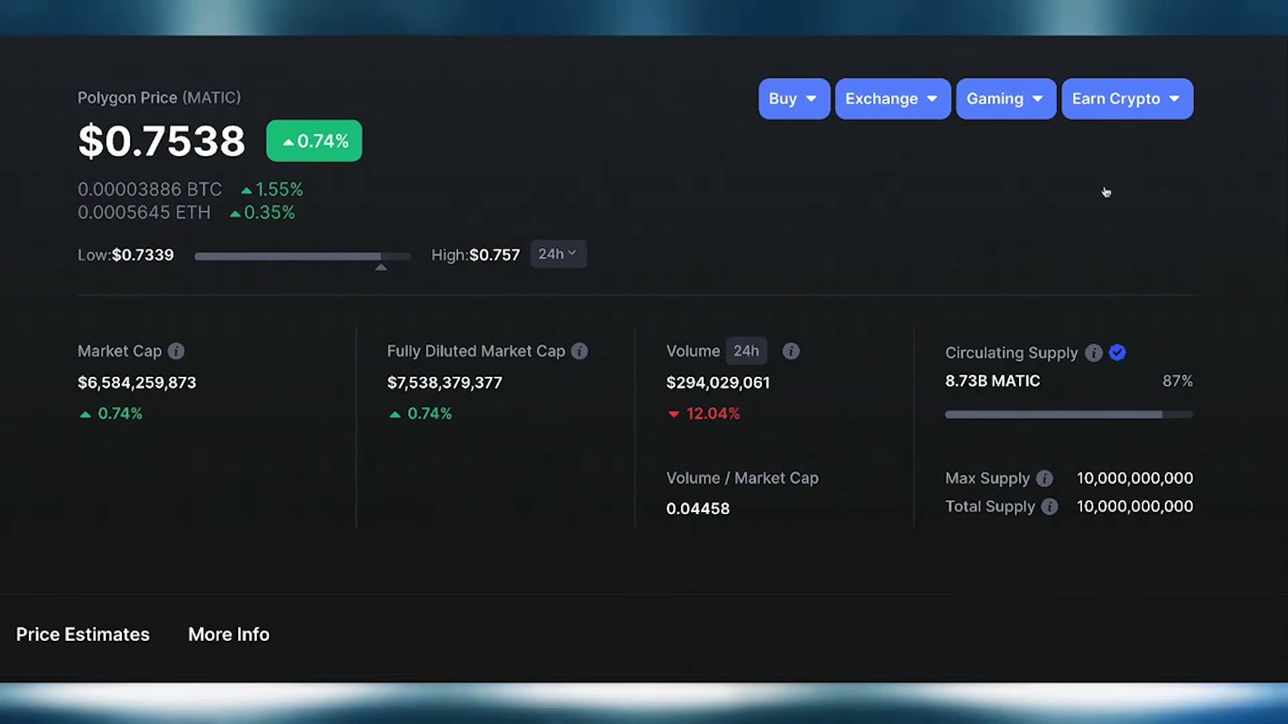Click the Circulating Supply info icon
The height and width of the screenshot is (724, 1288).
point(1093,353)
